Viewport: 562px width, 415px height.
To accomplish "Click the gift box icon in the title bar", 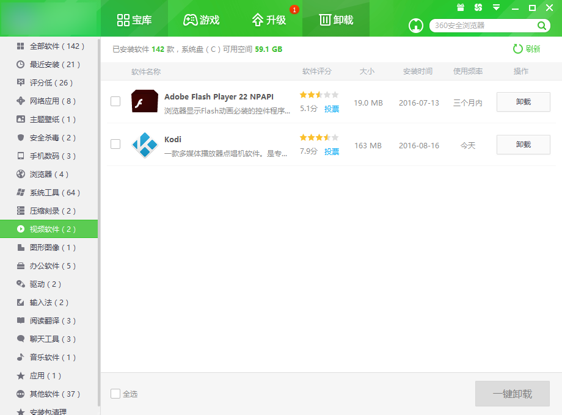I will [x=461, y=7].
